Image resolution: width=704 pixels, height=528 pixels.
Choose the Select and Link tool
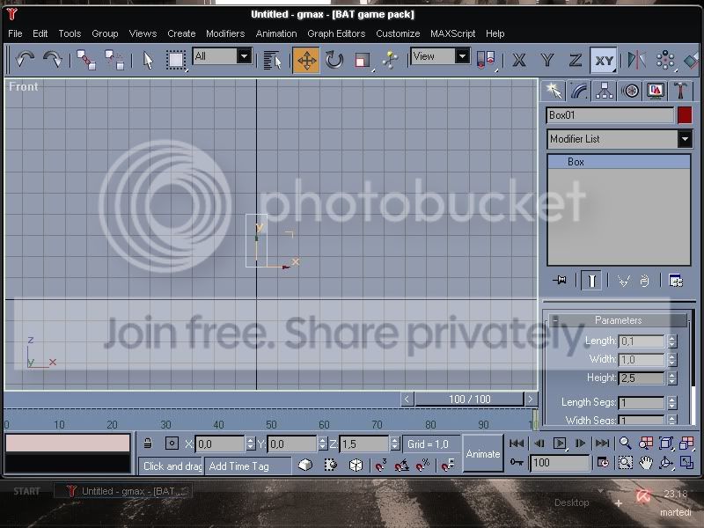tap(85, 60)
